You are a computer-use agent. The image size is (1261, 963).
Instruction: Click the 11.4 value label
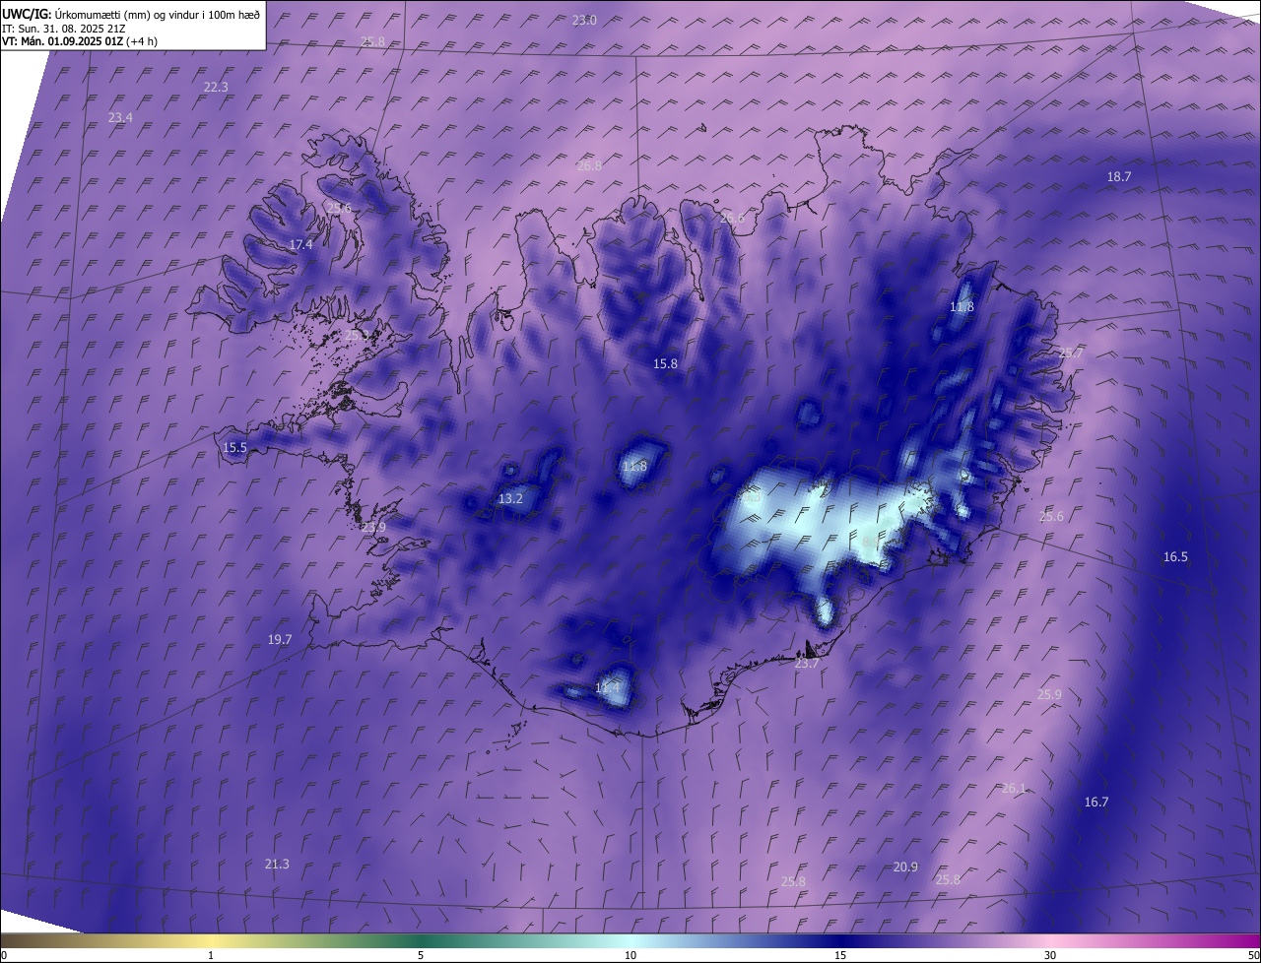[608, 687]
